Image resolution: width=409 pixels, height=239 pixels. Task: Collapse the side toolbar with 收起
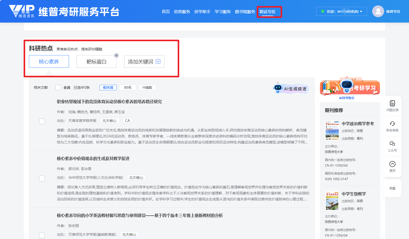(392, 188)
